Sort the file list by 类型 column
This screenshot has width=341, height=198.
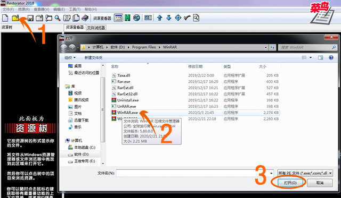point(227,66)
